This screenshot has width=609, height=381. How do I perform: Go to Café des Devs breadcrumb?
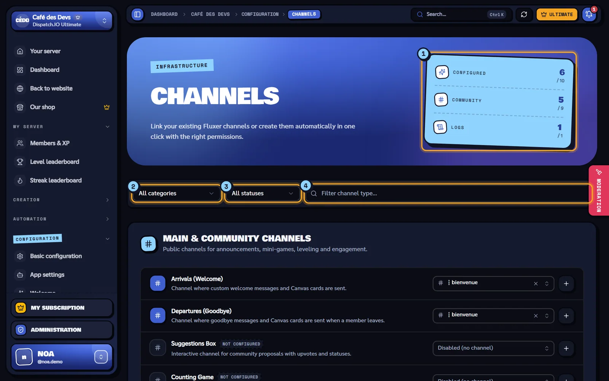(x=210, y=14)
